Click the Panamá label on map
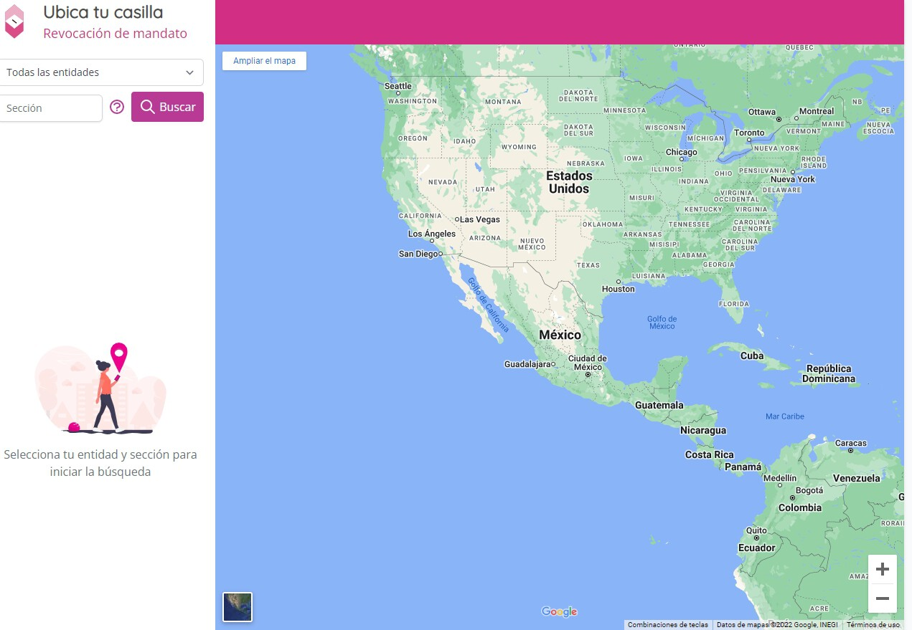This screenshot has height=630, width=912. pyautogui.click(x=743, y=467)
